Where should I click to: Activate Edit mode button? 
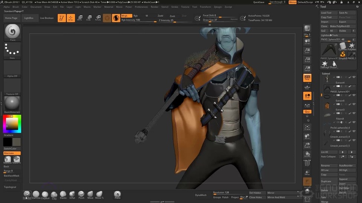(x=62, y=18)
